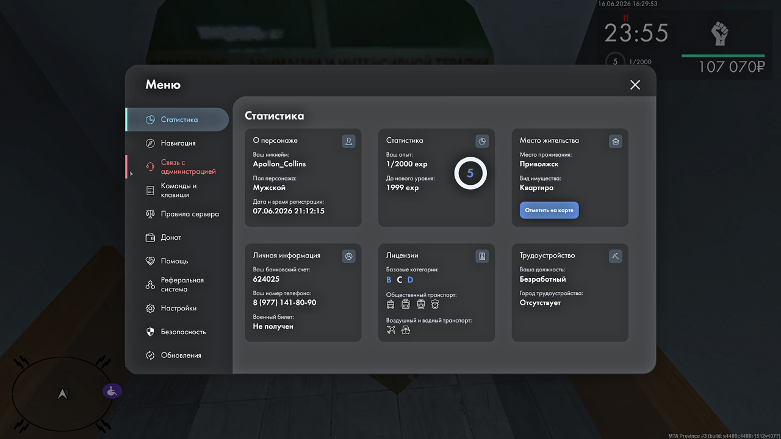Viewport: 781px width, 439px height.
Task: Open Связь с администрацией section
Action: [x=178, y=167]
